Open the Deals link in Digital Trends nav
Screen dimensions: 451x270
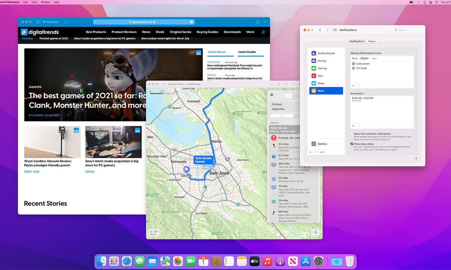click(x=160, y=32)
